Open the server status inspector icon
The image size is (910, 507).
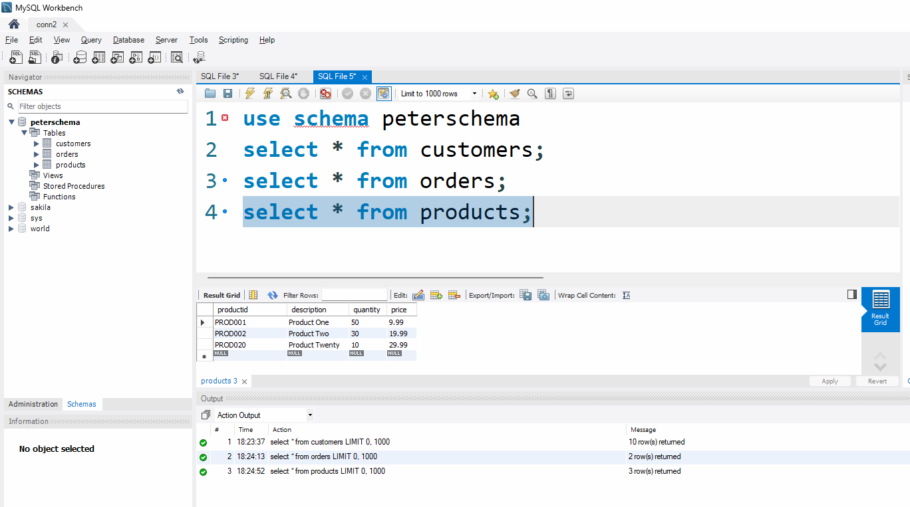click(57, 58)
